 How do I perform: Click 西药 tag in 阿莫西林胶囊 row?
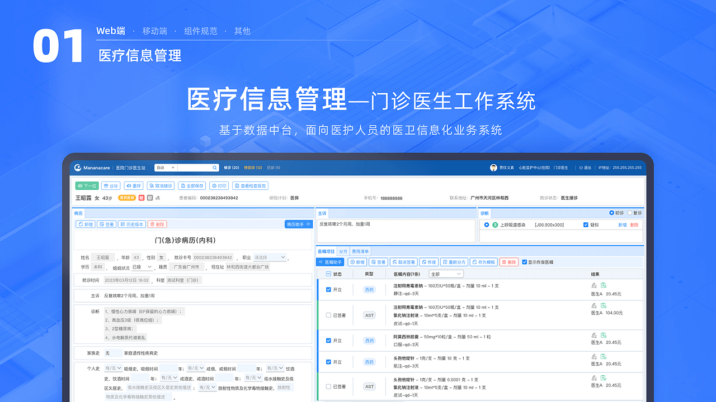pyautogui.click(x=369, y=341)
